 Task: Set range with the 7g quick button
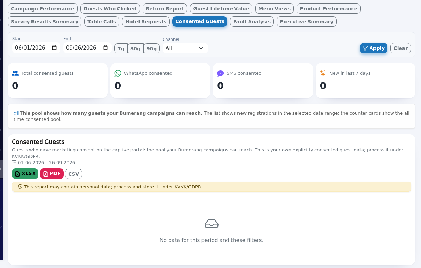pos(121,49)
